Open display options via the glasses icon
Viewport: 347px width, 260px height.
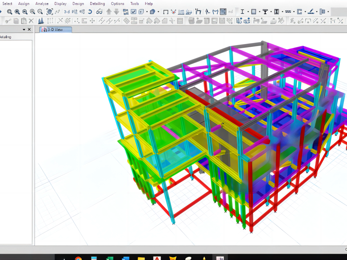98,11
